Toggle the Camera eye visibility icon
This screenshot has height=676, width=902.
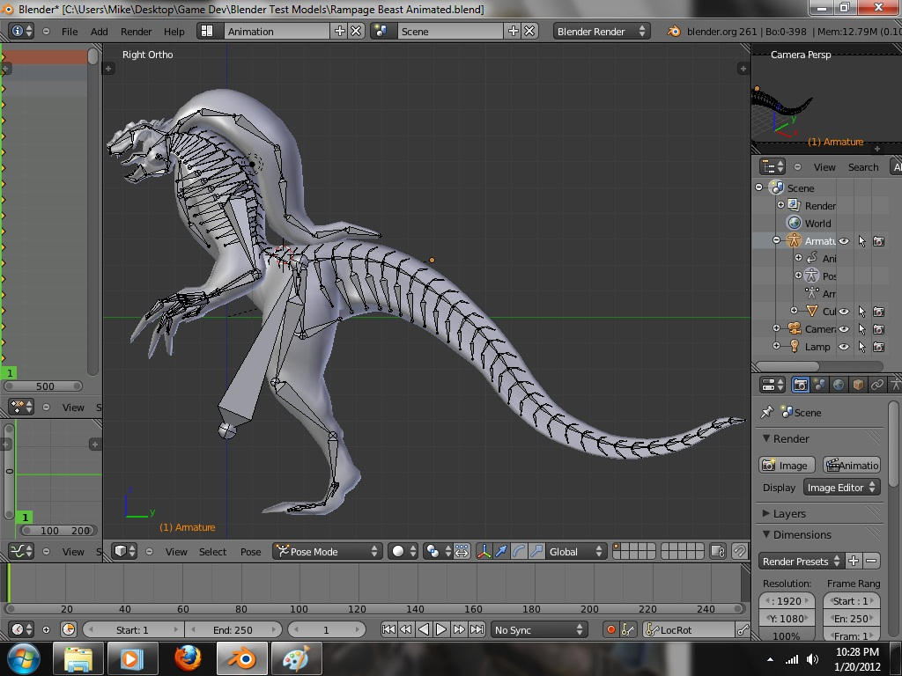[844, 329]
